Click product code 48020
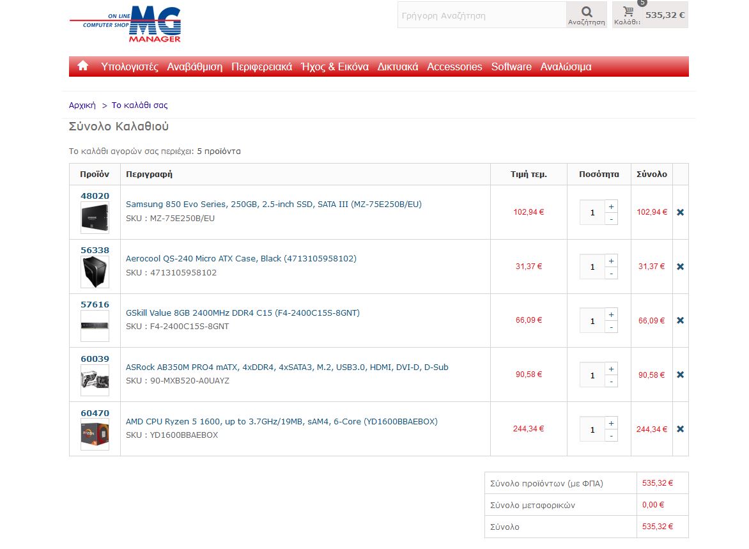This screenshot has width=749, height=549. pos(95,196)
